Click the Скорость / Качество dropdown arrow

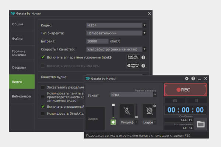144,49
